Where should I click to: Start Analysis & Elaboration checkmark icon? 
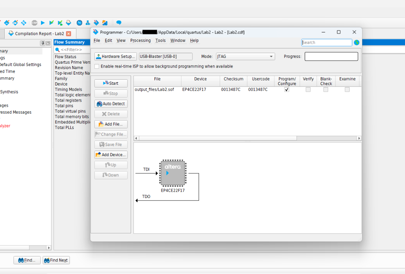(52, 23)
